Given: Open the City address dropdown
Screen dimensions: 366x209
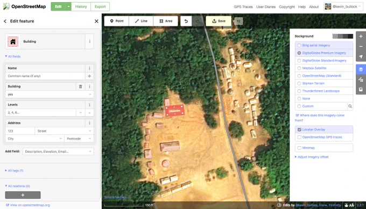Looking at the screenshot, I should click(60, 139).
